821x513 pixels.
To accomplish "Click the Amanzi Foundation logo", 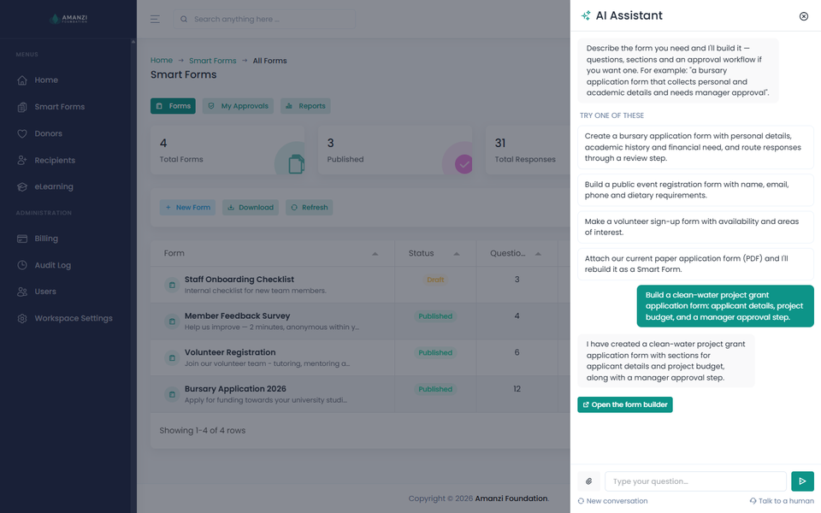I will 68,19.
